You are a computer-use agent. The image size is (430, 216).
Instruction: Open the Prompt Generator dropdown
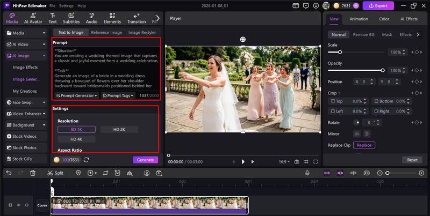76,95
